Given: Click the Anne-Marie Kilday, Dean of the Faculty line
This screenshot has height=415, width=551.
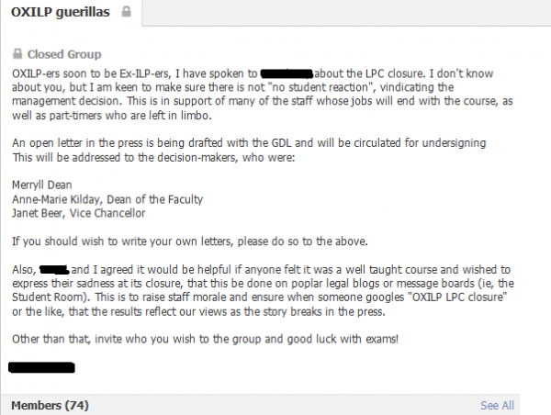Looking at the screenshot, I should point(107,199).
